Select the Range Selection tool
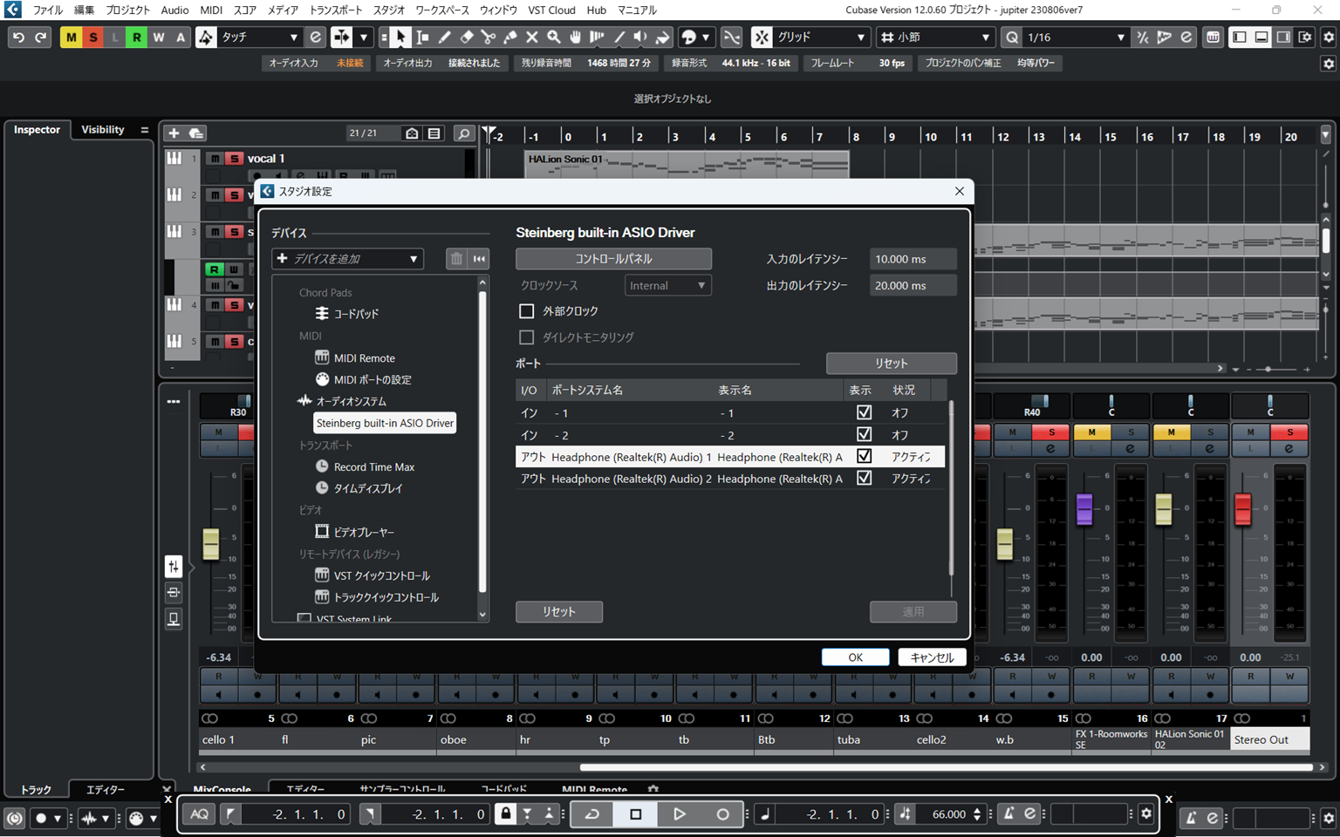 coord(423,37)
